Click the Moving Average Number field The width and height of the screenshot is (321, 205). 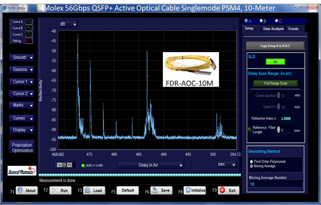[x=275, y=184]
